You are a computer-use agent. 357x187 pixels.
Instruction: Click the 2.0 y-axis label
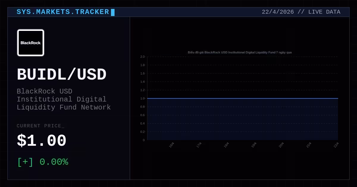[143, 57]
